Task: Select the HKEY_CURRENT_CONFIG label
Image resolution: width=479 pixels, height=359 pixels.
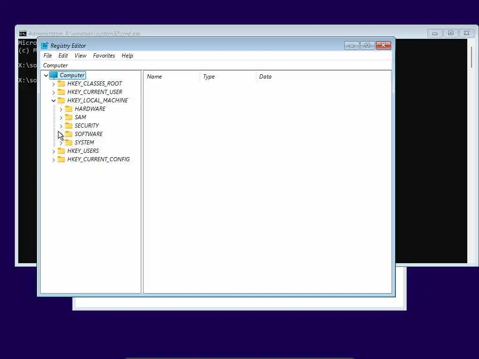Action: 98,159
